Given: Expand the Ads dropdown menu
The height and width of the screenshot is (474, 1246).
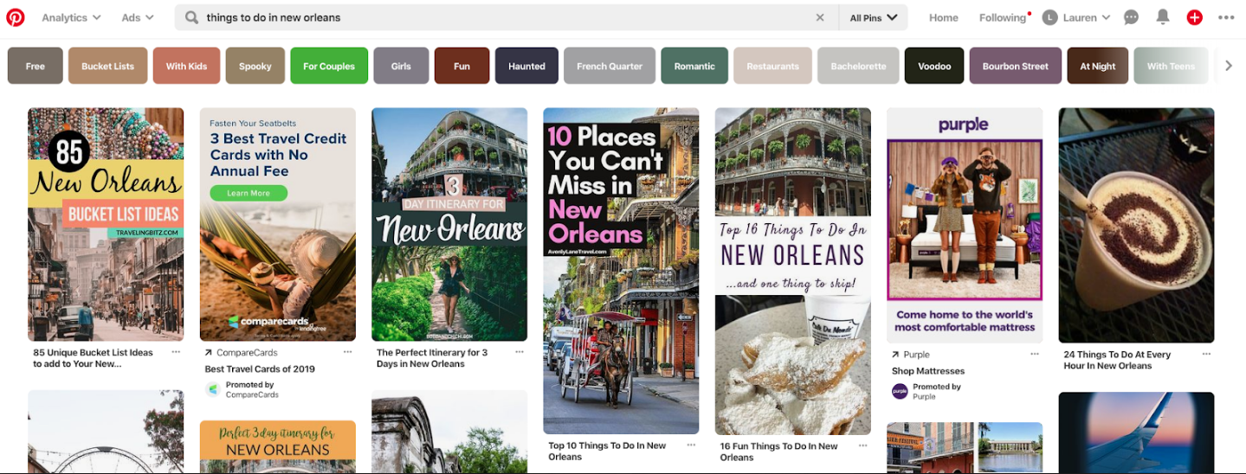Looking at the screenshot, I should pos(137,17).
